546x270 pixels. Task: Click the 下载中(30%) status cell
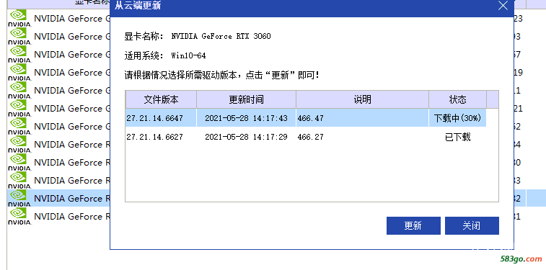pos(457,118)
